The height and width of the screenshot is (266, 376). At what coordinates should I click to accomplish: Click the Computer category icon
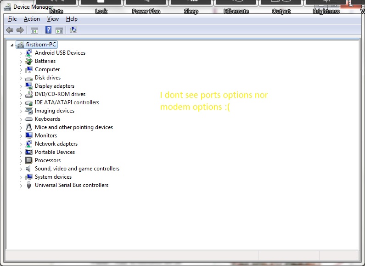[x=29, y=69]
